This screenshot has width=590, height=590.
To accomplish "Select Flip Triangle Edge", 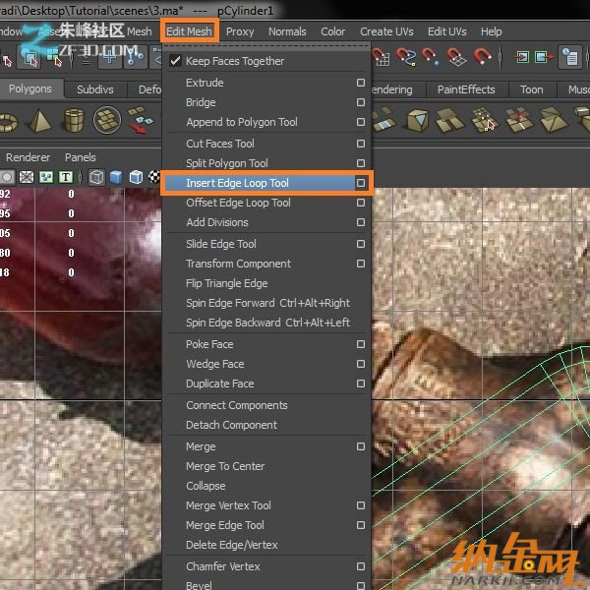I will [227, 283].
